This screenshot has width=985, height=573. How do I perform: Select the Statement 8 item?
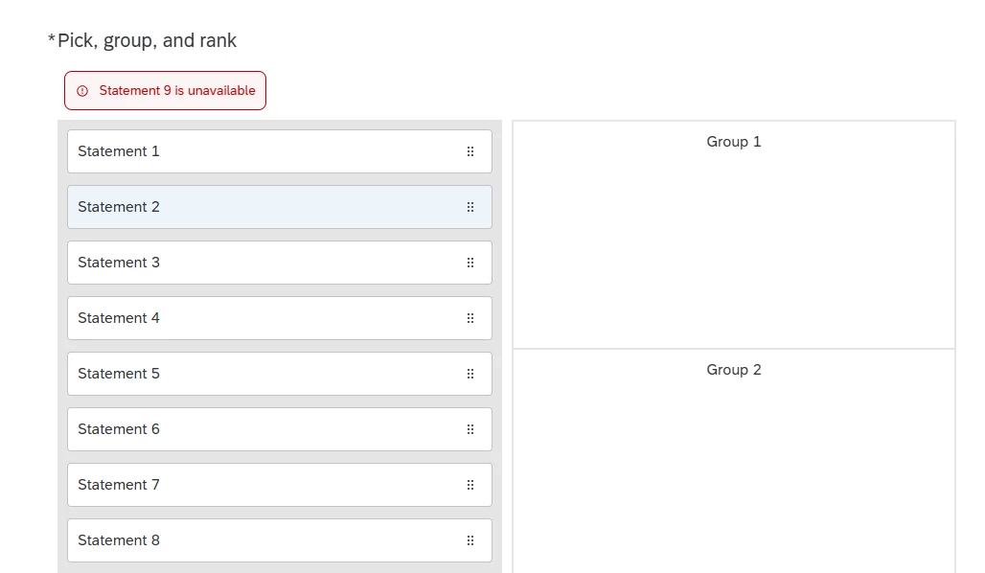pyautogui.click(x=280, y=540)
